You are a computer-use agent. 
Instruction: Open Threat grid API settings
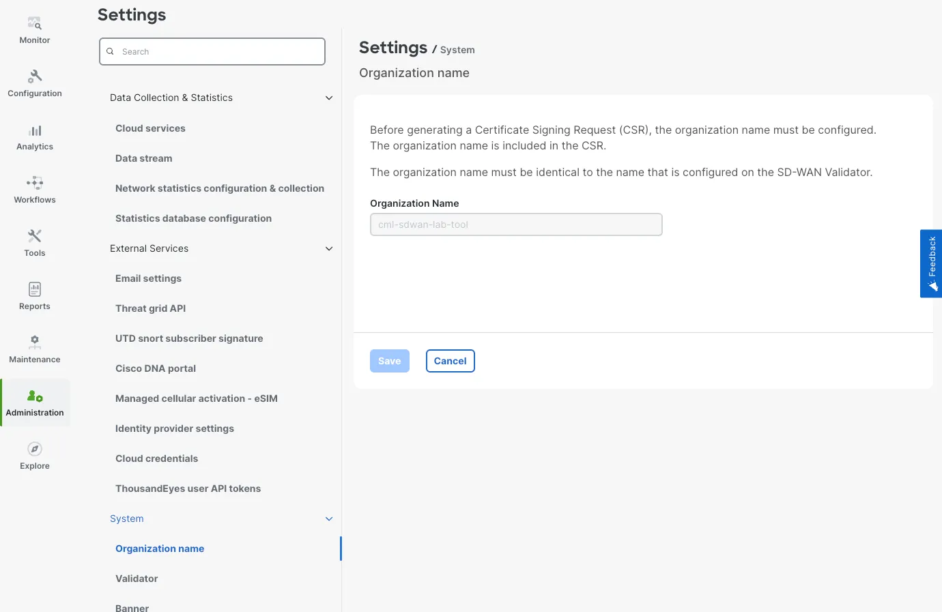coord(150,308)
